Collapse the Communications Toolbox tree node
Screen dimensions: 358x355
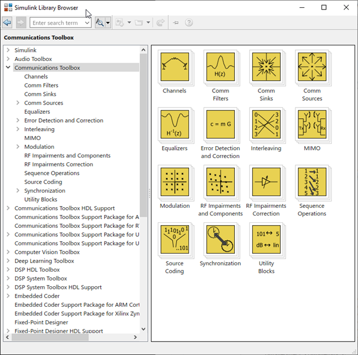pyautogui.click(x=8, y=67)
